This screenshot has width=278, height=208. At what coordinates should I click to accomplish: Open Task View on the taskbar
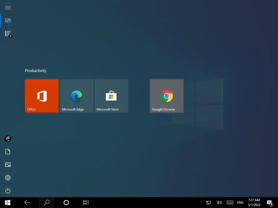(x=86, y=203)
